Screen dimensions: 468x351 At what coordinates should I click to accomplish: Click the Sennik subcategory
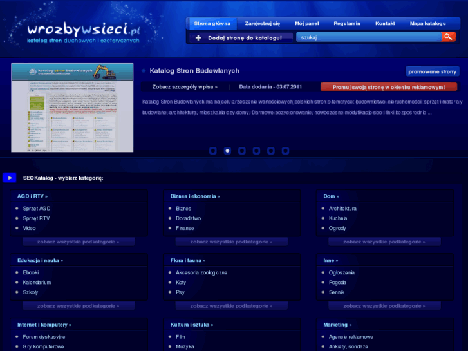(337, 292)
